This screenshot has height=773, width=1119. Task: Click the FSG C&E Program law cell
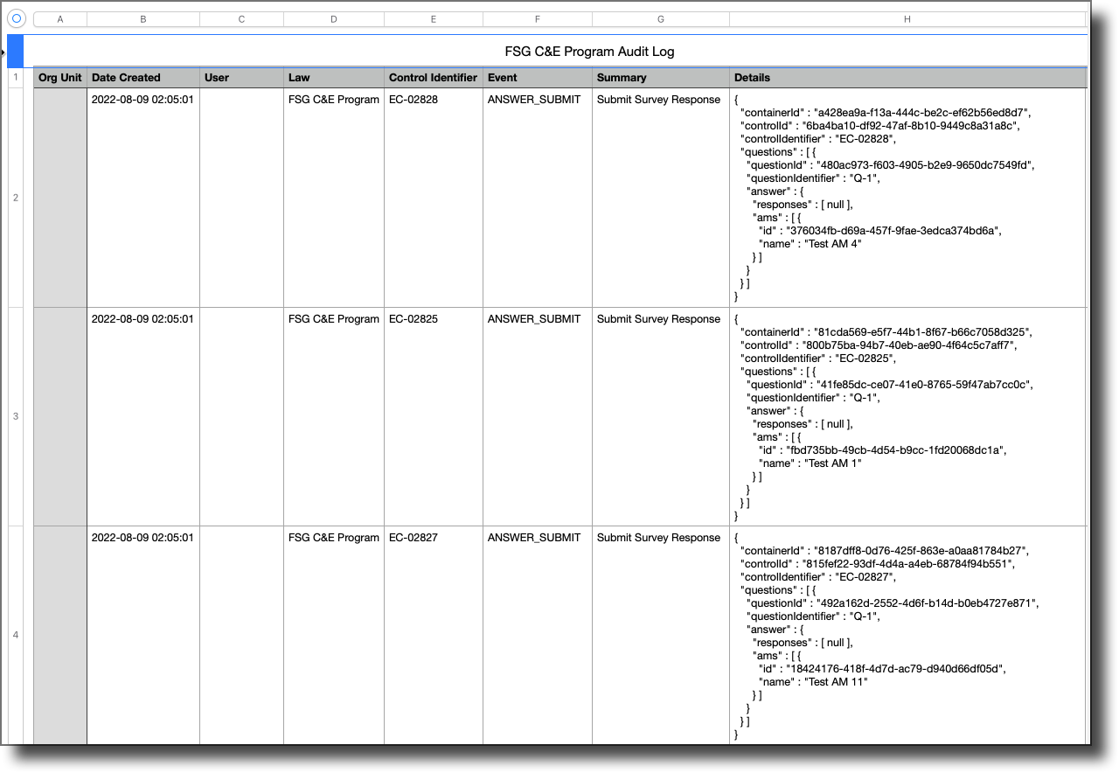pos(333,100)
